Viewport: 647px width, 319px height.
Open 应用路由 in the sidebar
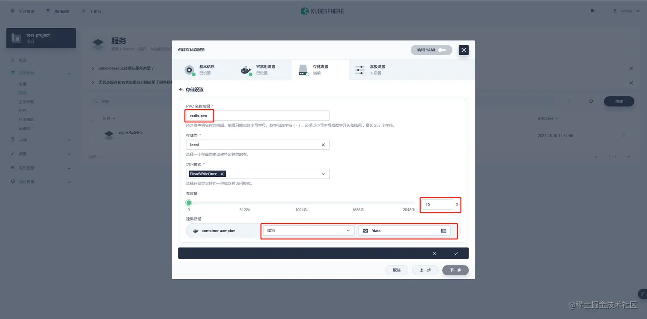(26, 119)
